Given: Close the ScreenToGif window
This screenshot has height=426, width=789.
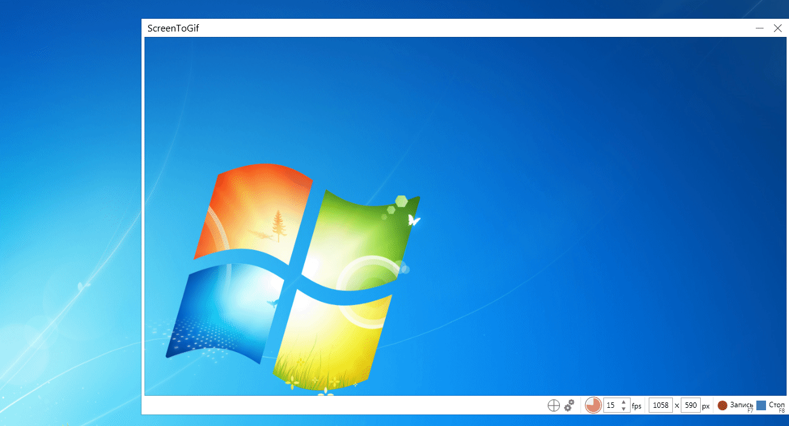Looking at the screenshot, I should pos(778,28).
